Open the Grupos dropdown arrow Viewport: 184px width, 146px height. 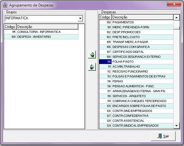[x=80, y=18]
